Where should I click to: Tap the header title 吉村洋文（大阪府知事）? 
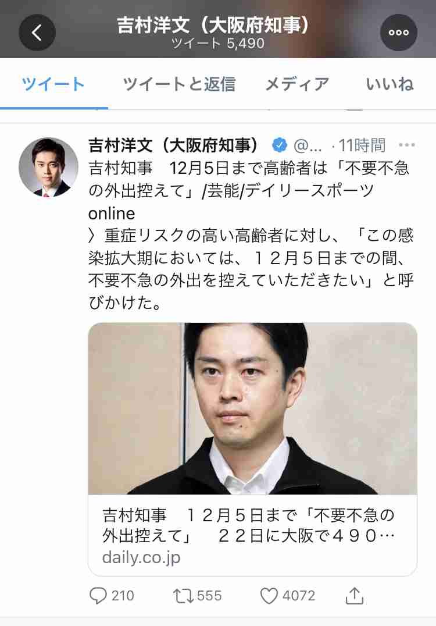pyautogui.click(x=213, y=25)
